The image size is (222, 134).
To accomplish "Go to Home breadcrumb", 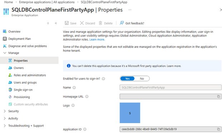I will tap(9, 2).
